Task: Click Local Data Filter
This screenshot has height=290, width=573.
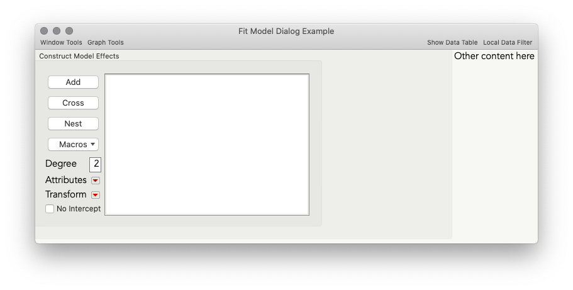Action: [x=508, y=42]
